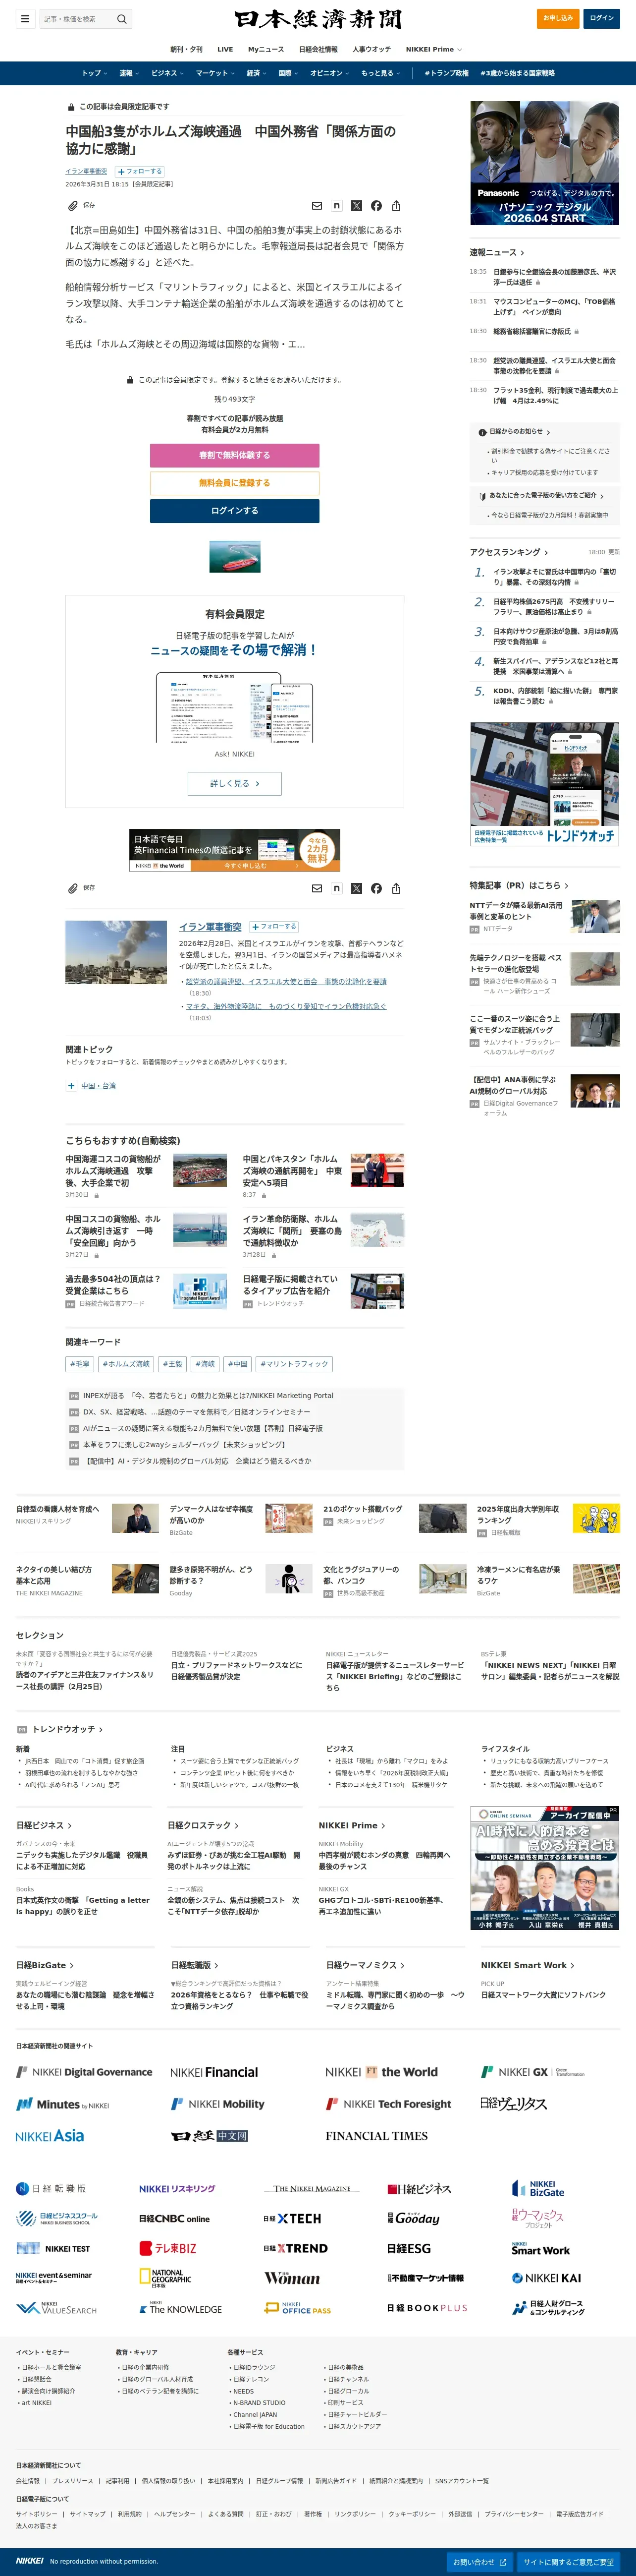Open Myニュース in the header menu
The height and width of the screenshot is (2576, 636).
[265, 49]
